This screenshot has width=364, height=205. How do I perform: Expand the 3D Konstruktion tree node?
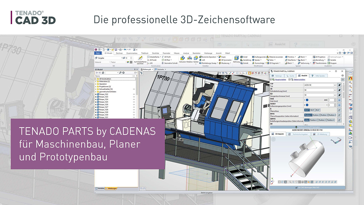pos(96,79)
